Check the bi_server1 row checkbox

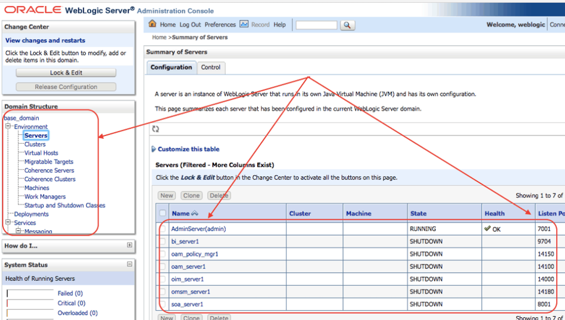point(163,241)
